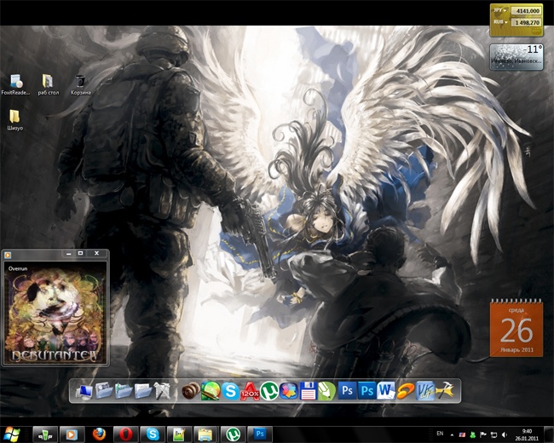
Task: Maximize the small media player window
Action: (x=81, y=253)
